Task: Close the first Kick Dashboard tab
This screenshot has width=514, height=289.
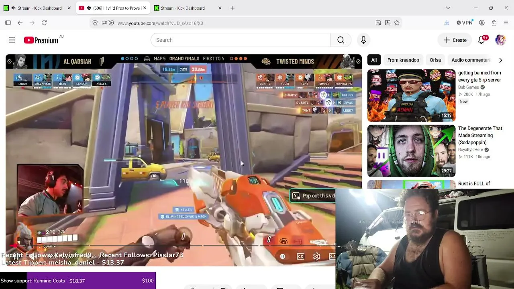Action: [x=69, y=8]
